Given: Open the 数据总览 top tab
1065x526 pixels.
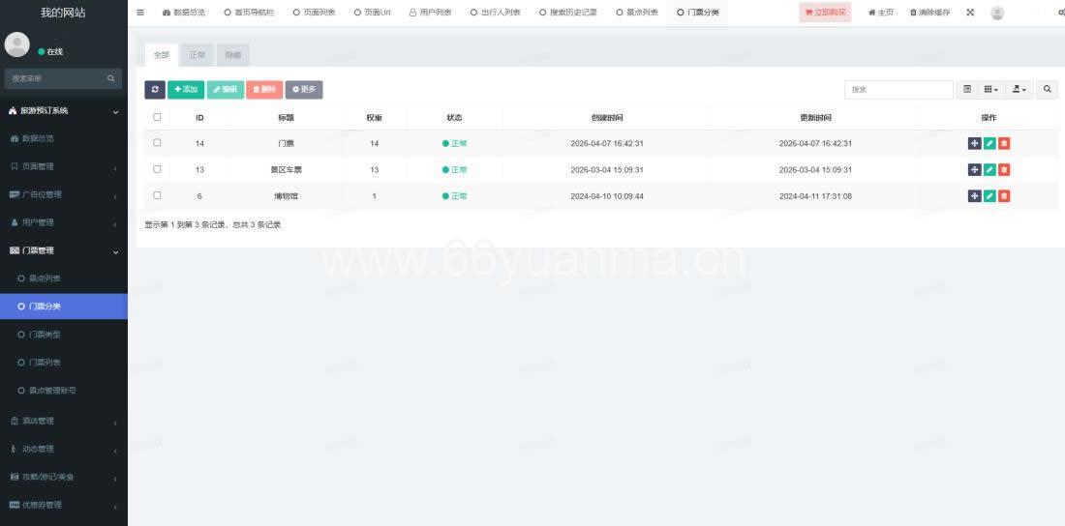Looking at the screenshot, I should 184,13.
